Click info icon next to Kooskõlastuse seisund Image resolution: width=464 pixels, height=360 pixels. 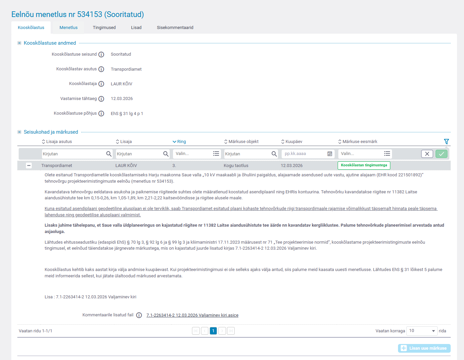pyautogui.click(x=101, y=55)
